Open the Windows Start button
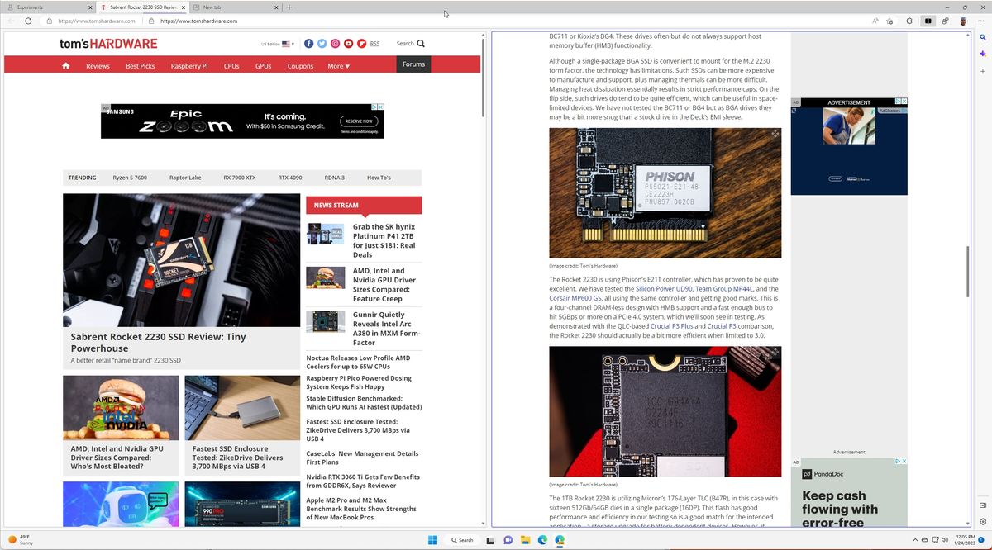This screenshot has height=550, width=992. (432, 540)
